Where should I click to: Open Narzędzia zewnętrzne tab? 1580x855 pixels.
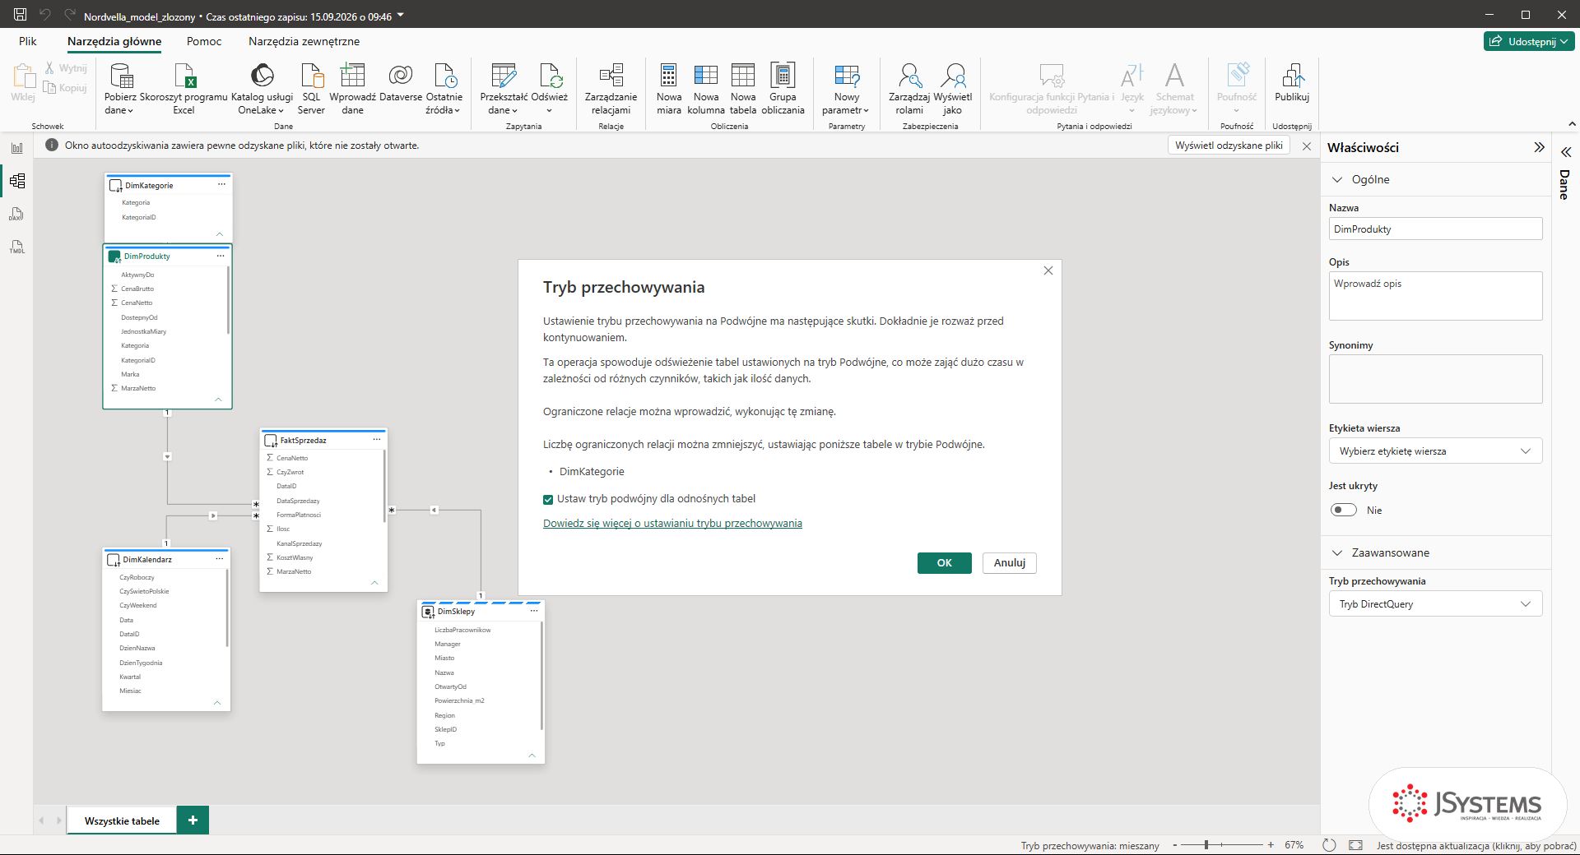click(x=304, y=41)
